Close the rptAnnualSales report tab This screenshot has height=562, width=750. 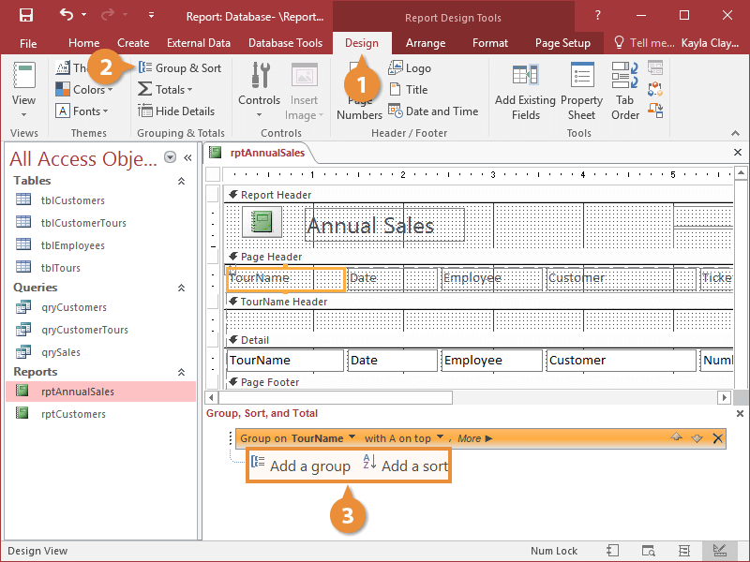pyautogui.click(x=738, y=152)
